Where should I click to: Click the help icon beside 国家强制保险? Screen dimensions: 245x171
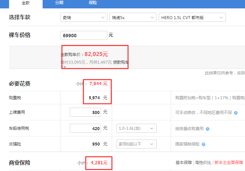[x=203, y=144]
